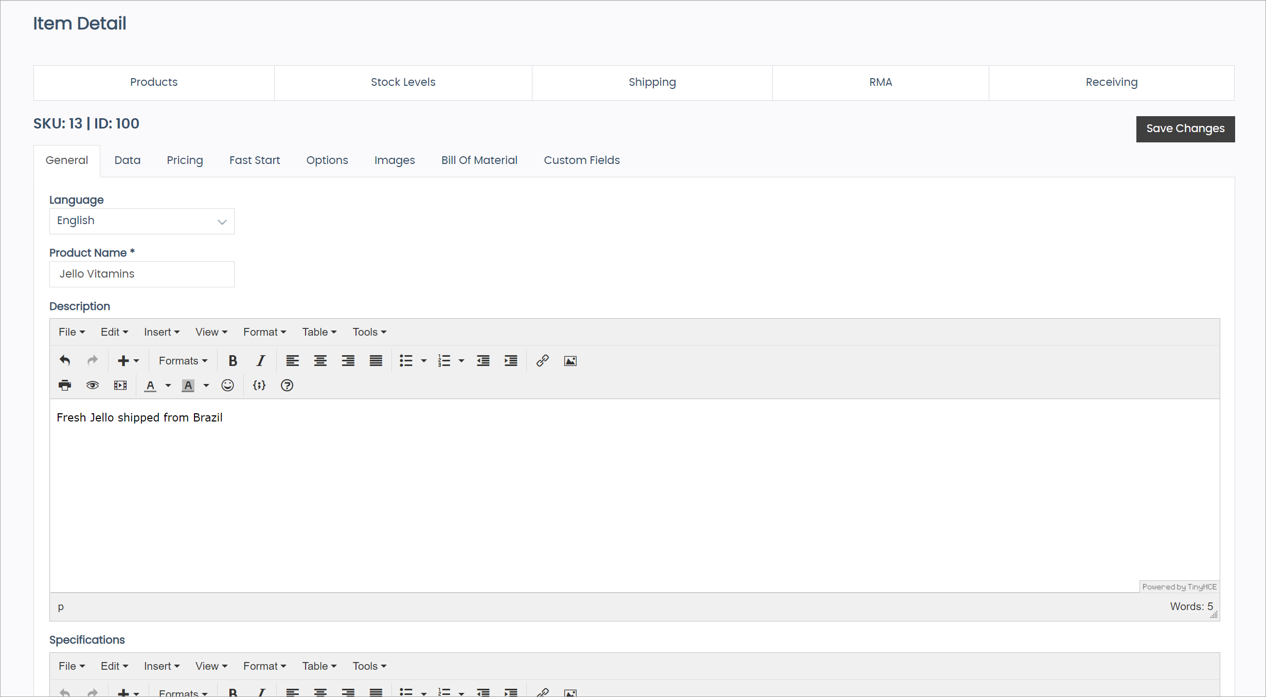Open the code sample braces icon
1266x697 pixels.
coord(259,386)
